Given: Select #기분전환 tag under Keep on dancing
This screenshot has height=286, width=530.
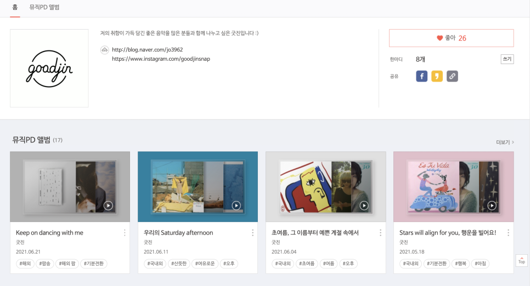Looking at the screenshot, I should (94, 264).
